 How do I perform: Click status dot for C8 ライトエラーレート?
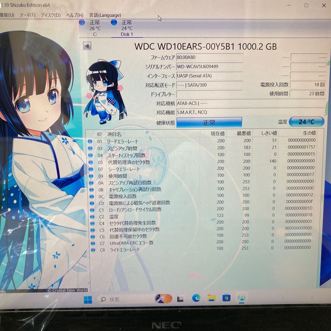pos(93,250)
